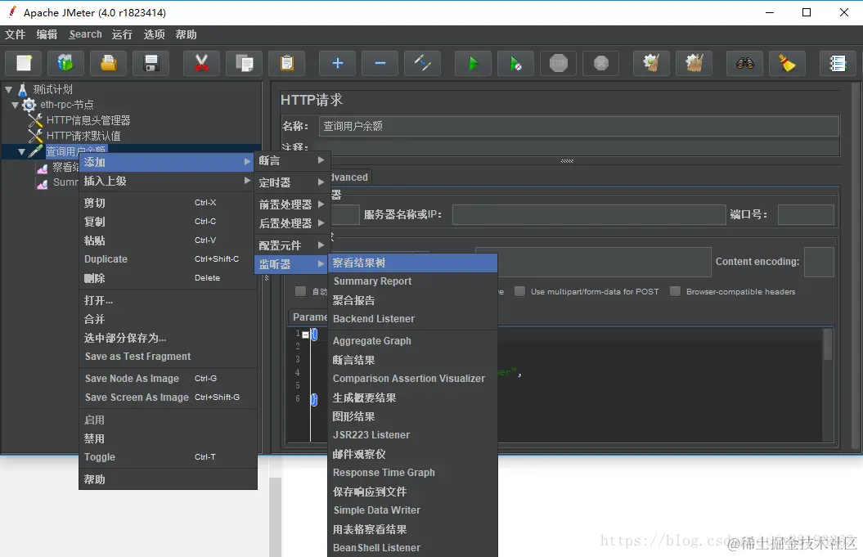The height and width of the screenshot is (557, 863).
Task: Expand the 定时器 submenu
Action: tap(292, 182)
